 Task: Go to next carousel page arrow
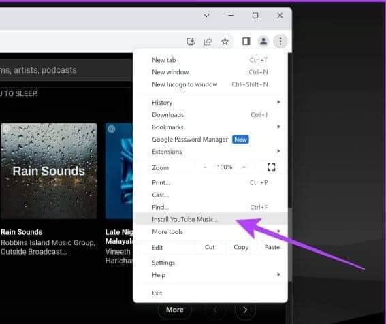coord(245,310)
